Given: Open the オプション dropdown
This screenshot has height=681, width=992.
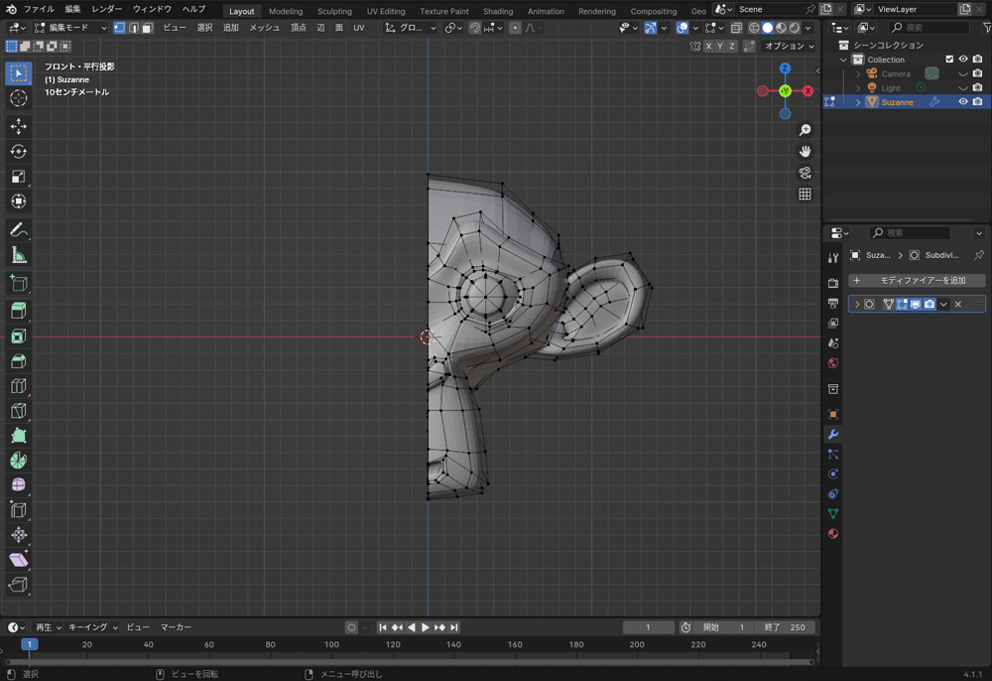Looking at the screenshot, I should click(789, 46).
